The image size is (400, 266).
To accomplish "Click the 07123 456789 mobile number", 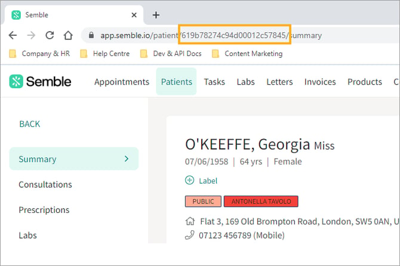I will (x=242, y=235).
